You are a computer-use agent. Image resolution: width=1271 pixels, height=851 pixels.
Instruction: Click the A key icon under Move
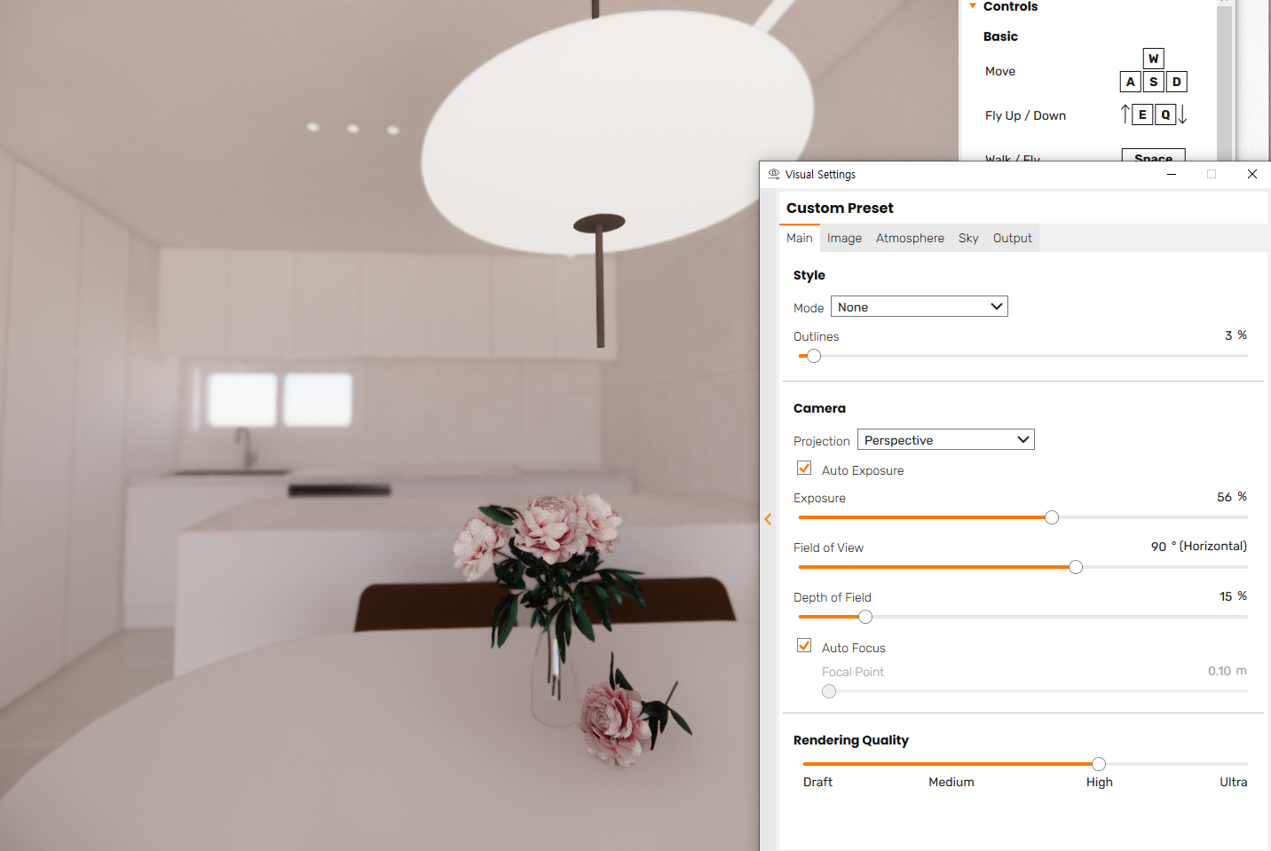(1130, 82)
